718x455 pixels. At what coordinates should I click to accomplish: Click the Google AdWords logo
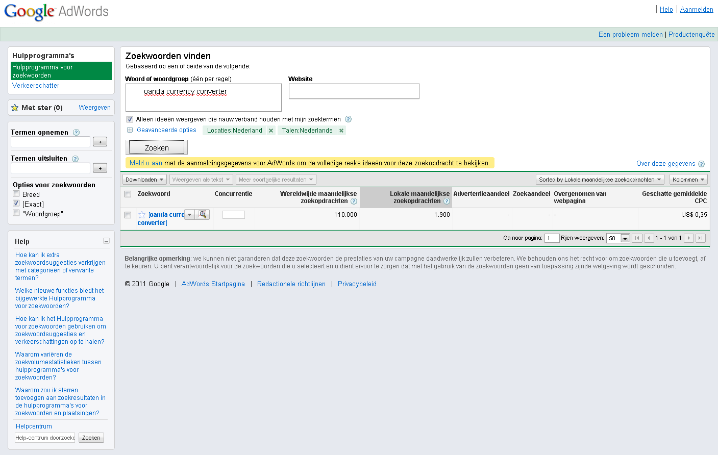click(57, 11)
